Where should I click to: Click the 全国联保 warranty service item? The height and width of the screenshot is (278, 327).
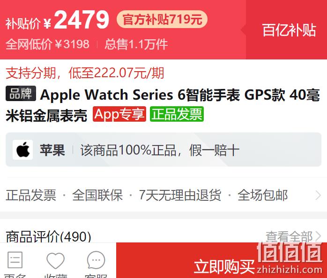[x=97, y=196]
